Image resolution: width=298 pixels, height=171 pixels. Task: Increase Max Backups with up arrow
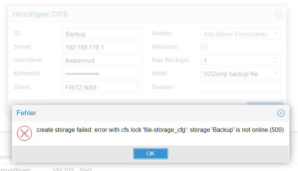[x=275, y=58]
